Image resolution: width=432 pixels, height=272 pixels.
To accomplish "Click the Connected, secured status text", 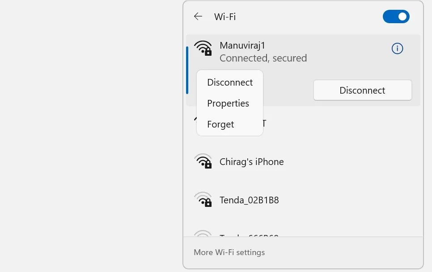I will click(x=263, y=58).
